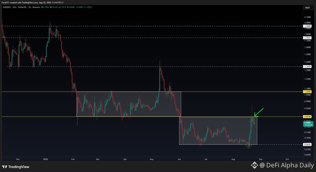Click the 0.6350 price axis value
This screenshot has width=316, height=172.
[308, 149]
